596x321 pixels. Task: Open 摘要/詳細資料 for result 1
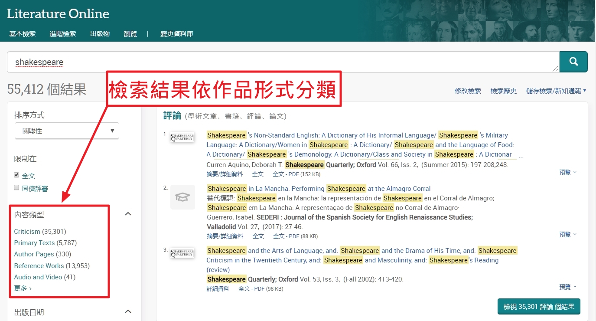coord(225,174)
